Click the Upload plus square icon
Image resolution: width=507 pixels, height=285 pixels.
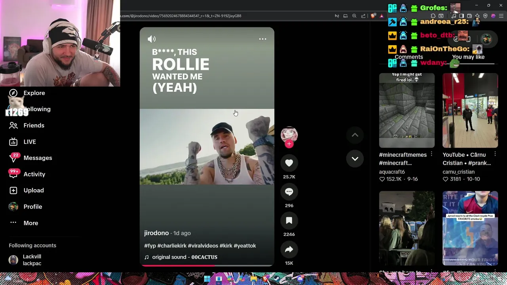(x=13, y=190)
